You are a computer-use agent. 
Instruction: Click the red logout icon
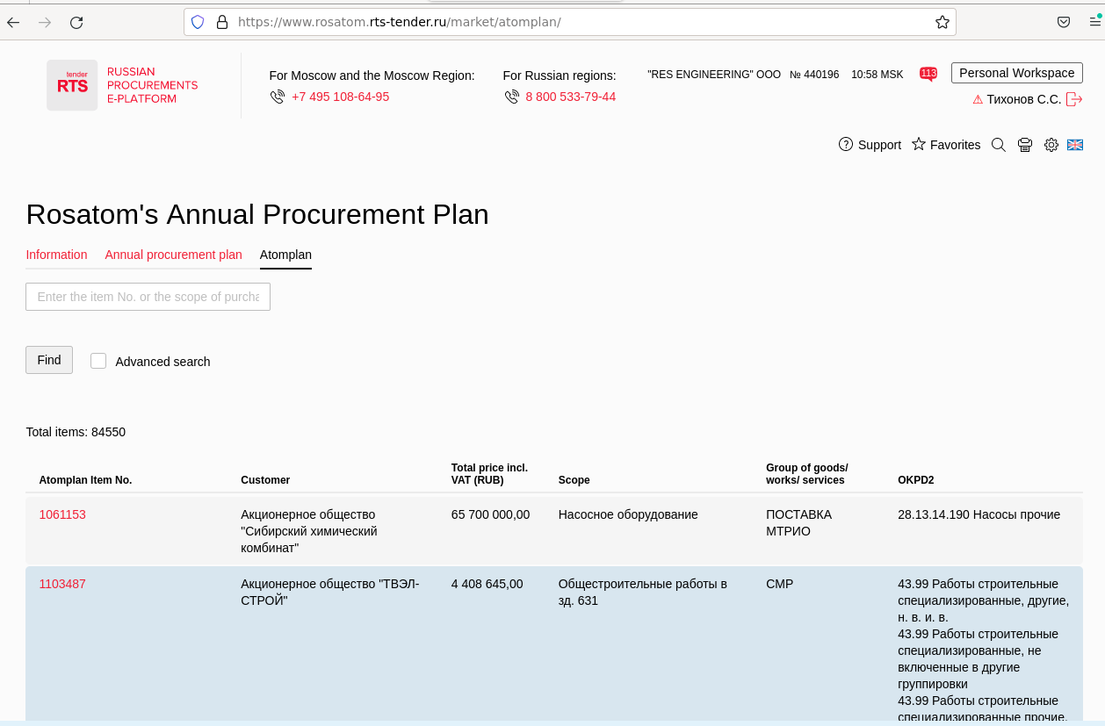(1073, 99)
